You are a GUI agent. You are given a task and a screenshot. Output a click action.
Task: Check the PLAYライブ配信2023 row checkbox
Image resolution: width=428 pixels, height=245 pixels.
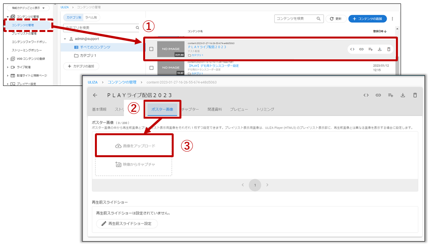pyautogui.click(x=151, y=49)
